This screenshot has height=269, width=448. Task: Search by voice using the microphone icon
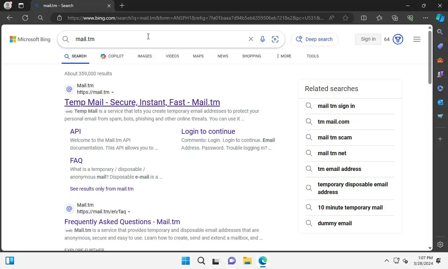pyautogui.click(x=262, y=39)
